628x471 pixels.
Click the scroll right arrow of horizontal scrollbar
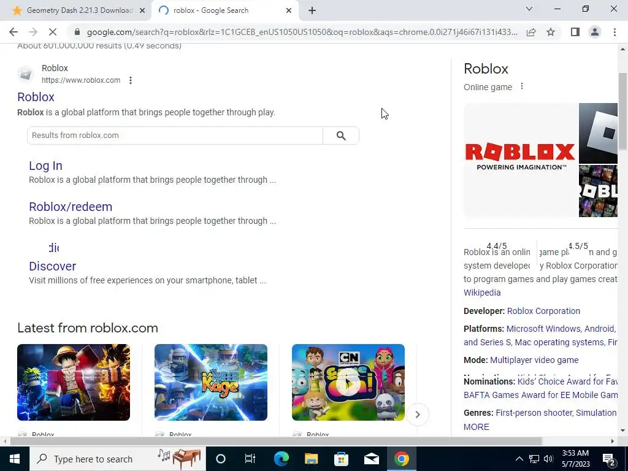pos(613,442)
